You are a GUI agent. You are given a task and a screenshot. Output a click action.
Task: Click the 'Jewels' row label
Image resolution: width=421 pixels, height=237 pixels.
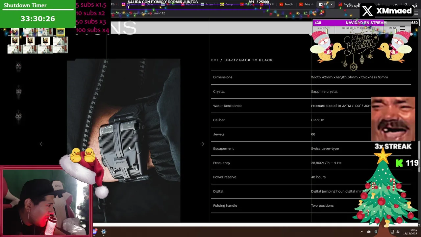[219, 134]
